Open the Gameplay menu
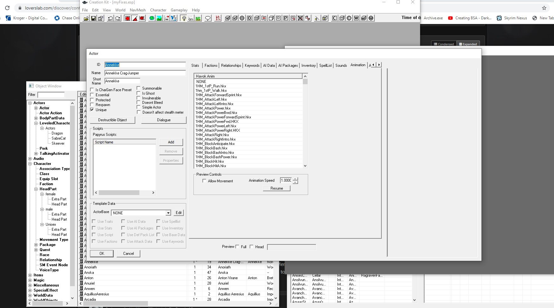554x308 pixels. [179, 10]
